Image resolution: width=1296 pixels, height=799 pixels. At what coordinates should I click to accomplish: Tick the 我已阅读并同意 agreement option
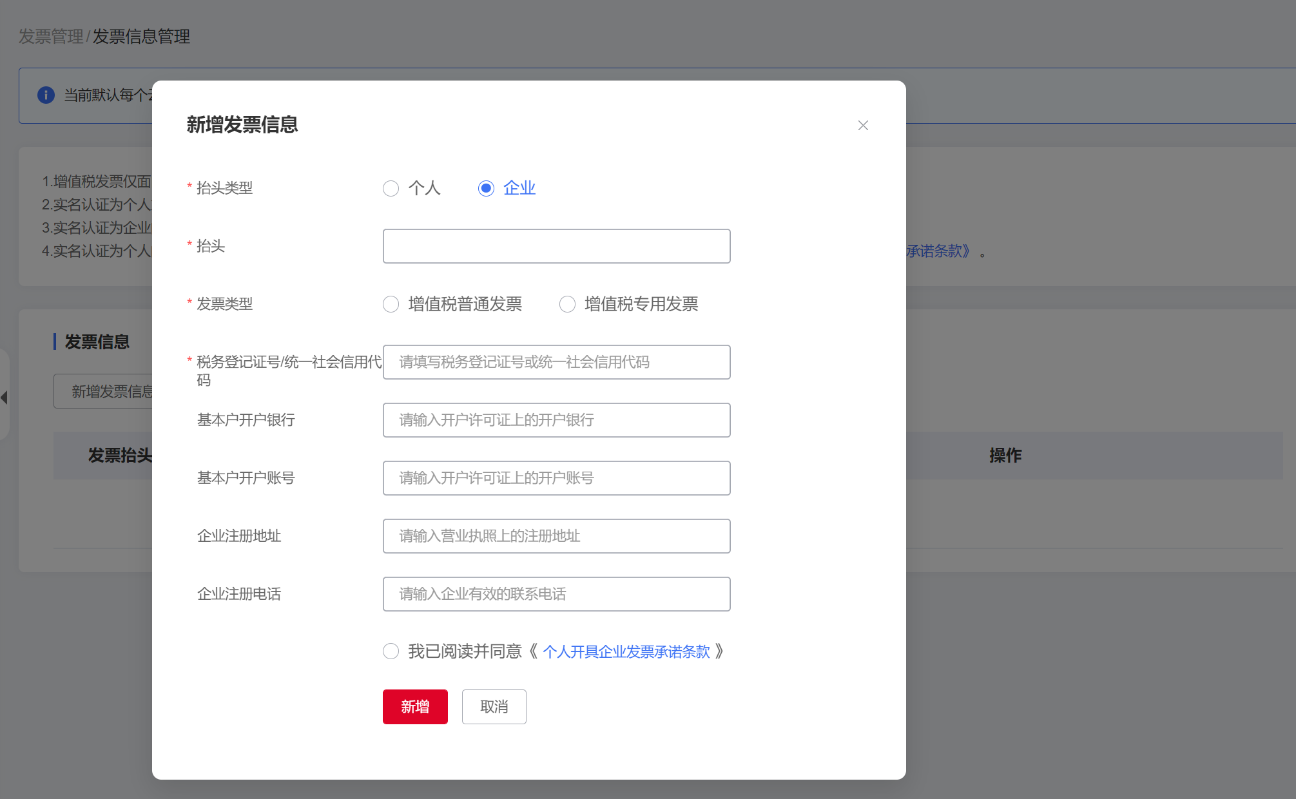click(x=391, y=651)
